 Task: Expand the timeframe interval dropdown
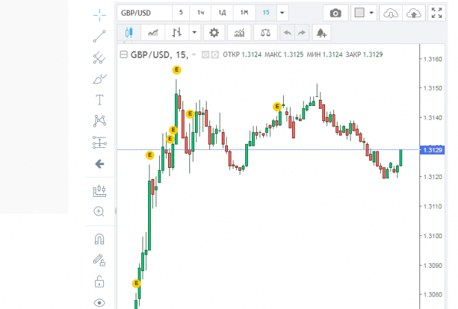(282, 13)
